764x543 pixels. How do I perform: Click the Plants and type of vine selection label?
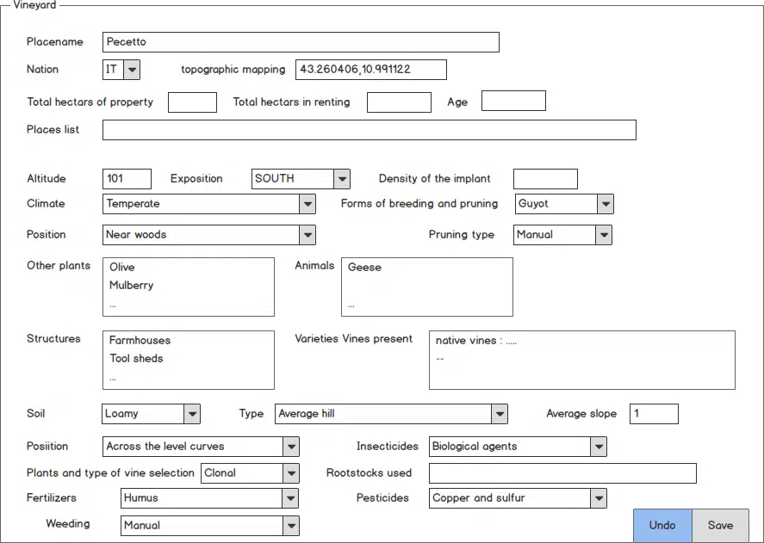(110, 473)
